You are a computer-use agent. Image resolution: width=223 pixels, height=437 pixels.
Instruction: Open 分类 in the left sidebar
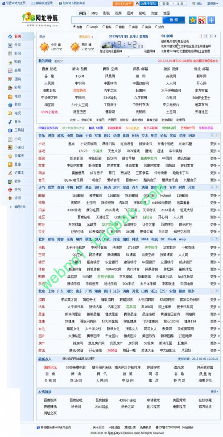coord(17,45)
